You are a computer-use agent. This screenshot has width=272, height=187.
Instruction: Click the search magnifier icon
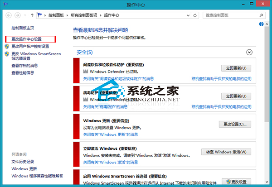coord(261,15)
